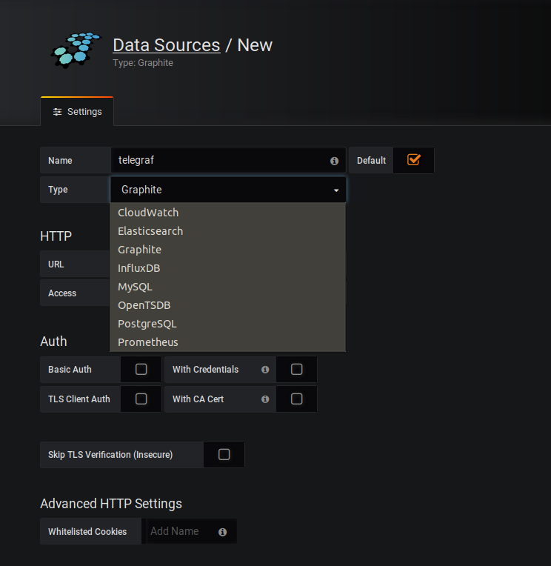Click the Whitelisted Cookies info icon

(223, 532)
